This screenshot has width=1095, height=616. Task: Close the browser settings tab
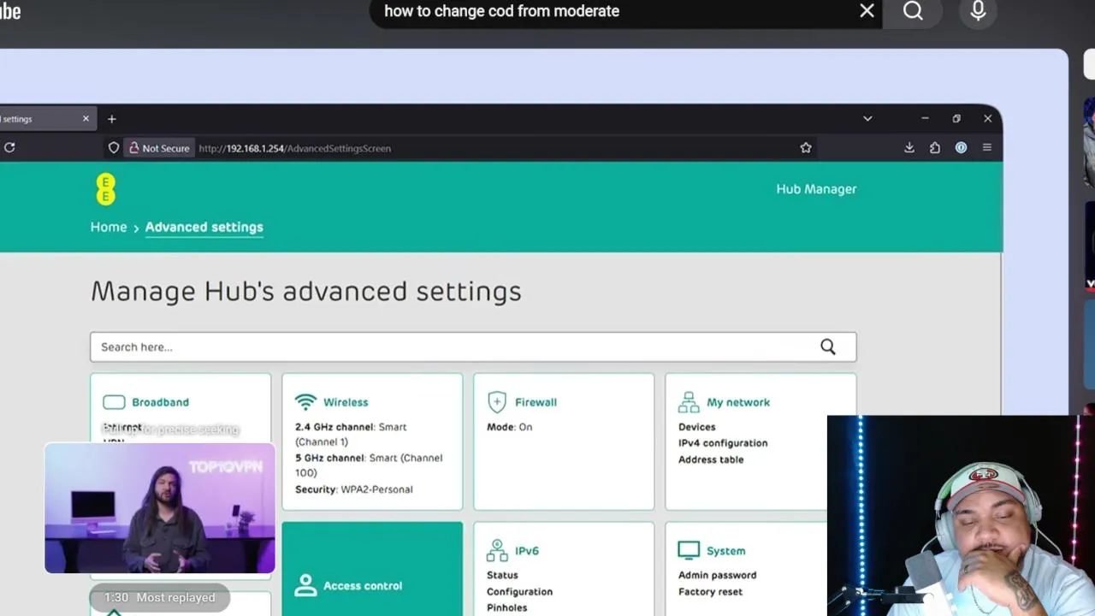(86, 119)
